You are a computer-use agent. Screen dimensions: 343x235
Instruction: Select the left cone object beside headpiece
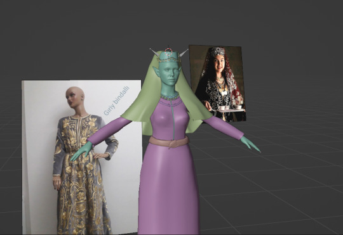click(155, 52)
